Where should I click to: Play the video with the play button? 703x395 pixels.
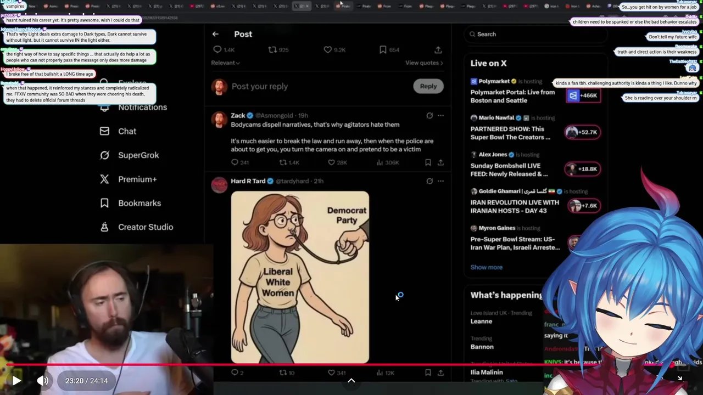[x=16, y=380]
